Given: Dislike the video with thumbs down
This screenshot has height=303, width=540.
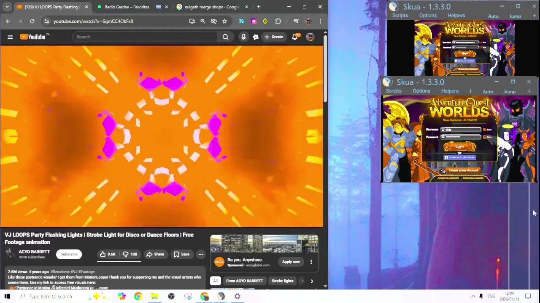Looking at the screenshot, I should [x=130, y=254].
